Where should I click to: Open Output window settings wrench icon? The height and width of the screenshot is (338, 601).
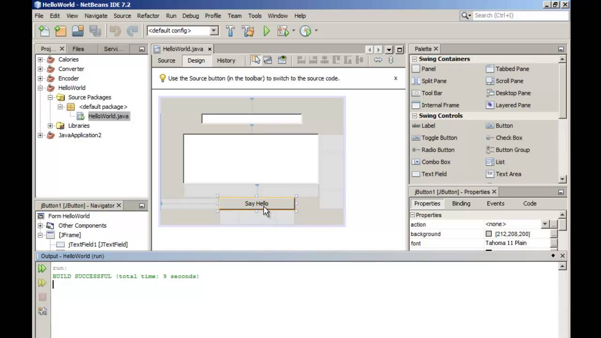tap(42, 311)
